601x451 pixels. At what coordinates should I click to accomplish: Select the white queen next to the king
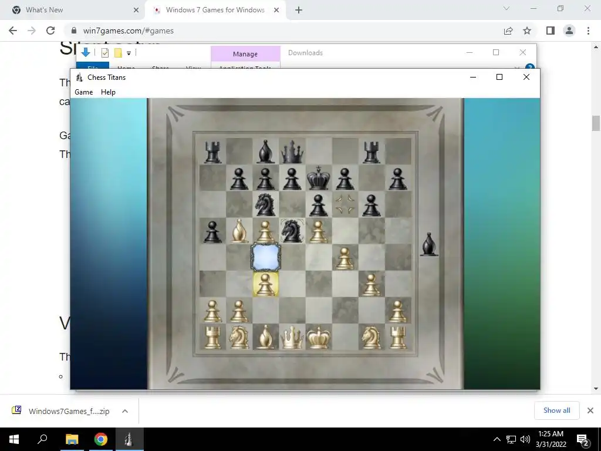pyautogui.click(x=292, y=337)
